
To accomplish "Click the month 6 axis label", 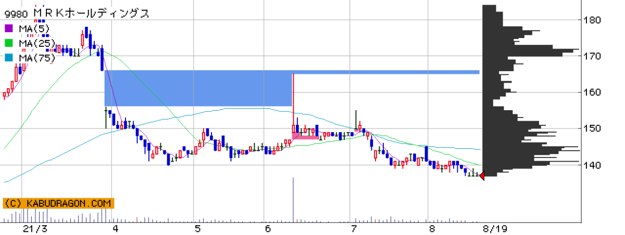I will 268,229.
